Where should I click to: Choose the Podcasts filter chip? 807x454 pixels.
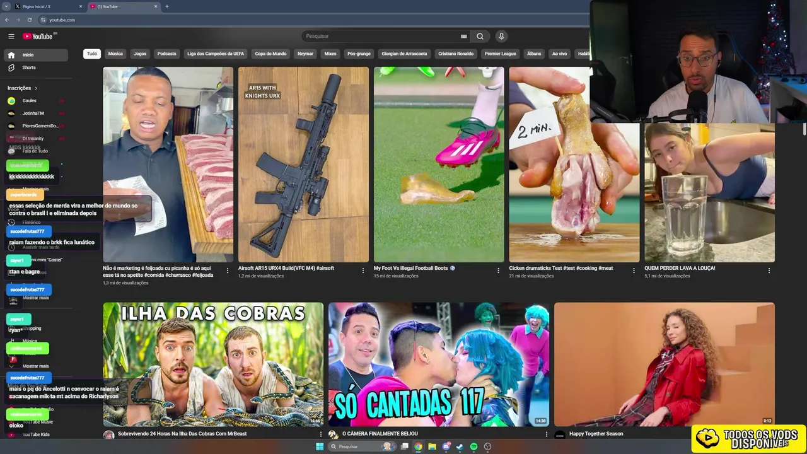click(166, 54)
